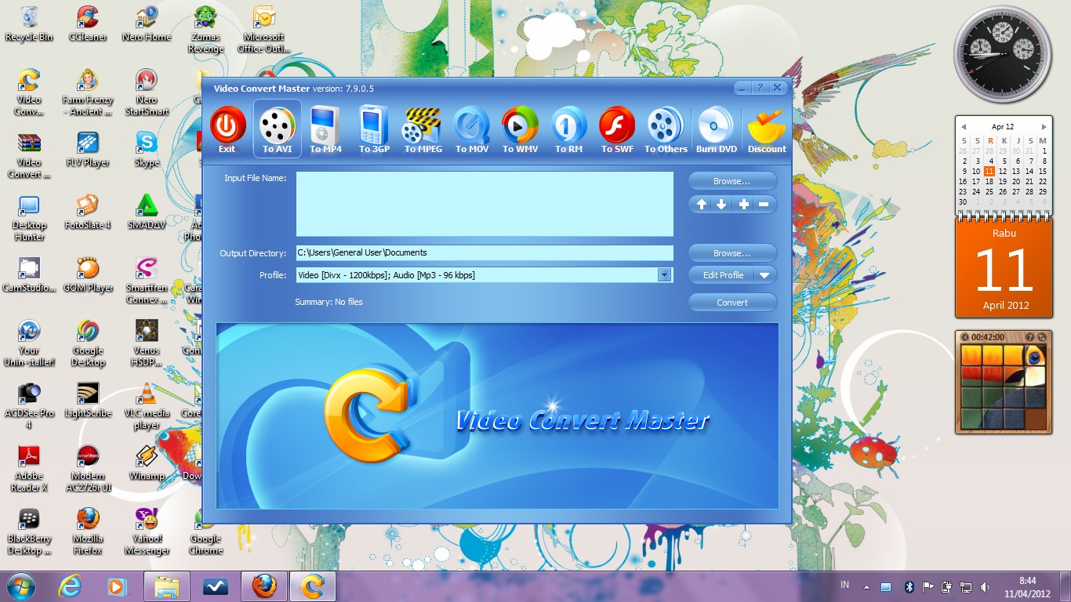This screenshot has width=1071, height=602.
Task: Browse for an input file
Action: pyautogui.click(x=732, y=180)
